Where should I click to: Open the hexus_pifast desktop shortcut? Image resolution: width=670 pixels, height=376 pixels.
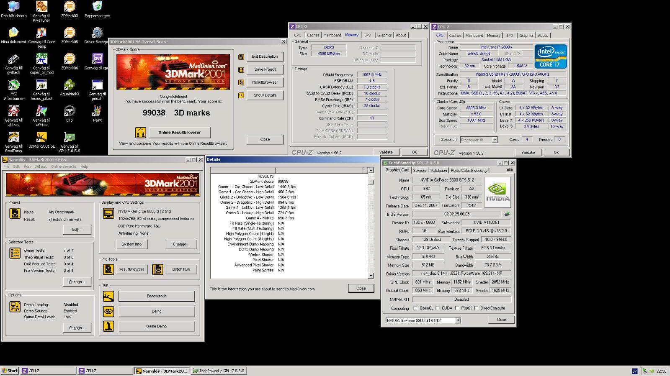click(41, 90)
